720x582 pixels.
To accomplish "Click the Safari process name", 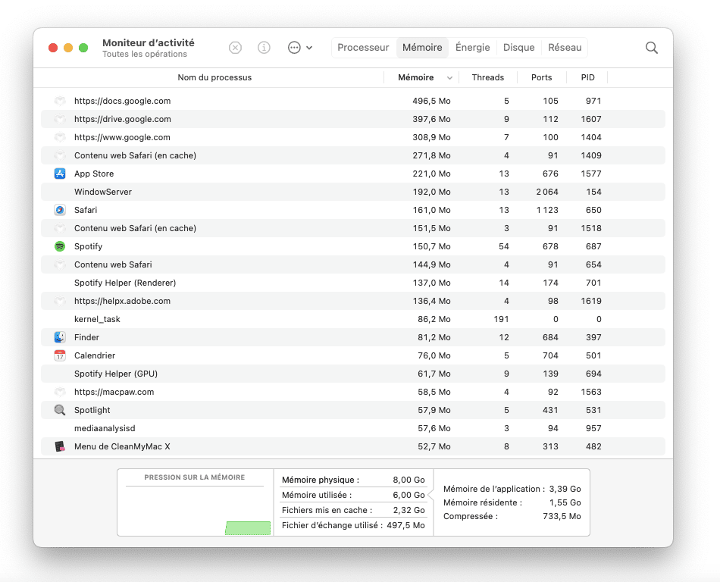I will (x=86, y=210).
